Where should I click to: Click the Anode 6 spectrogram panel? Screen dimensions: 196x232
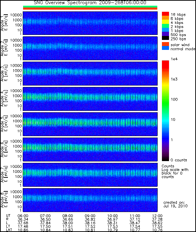point(90,149)
